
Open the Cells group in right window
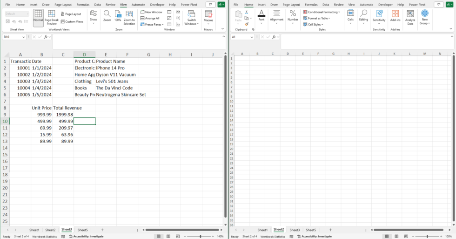[350, 17]
